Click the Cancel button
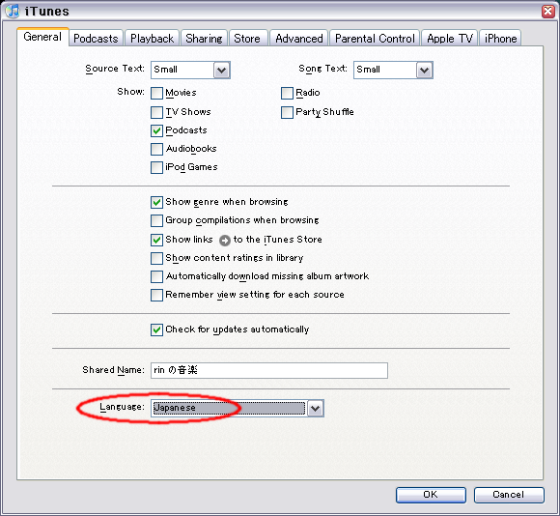The width and height of the screenshot is (560, 516). click(x=509, y=495)
